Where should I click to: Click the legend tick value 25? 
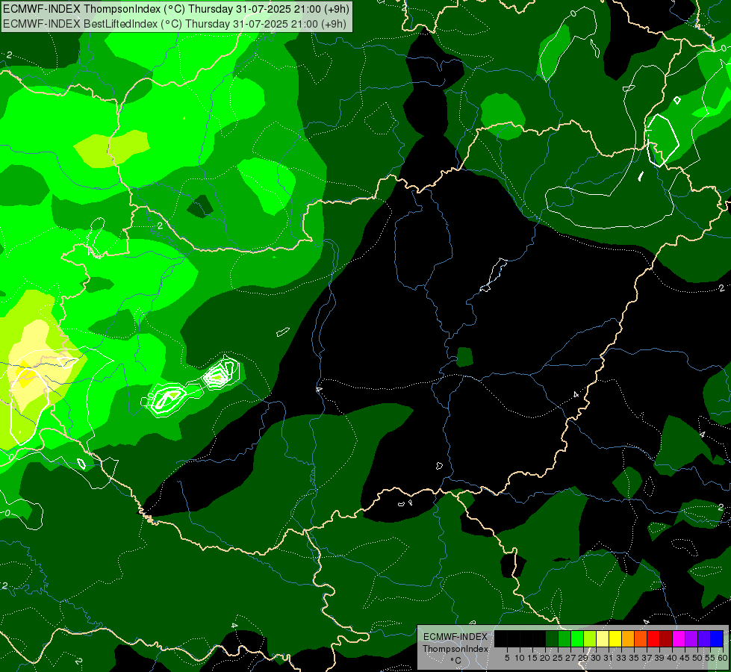tap(558, 658)
